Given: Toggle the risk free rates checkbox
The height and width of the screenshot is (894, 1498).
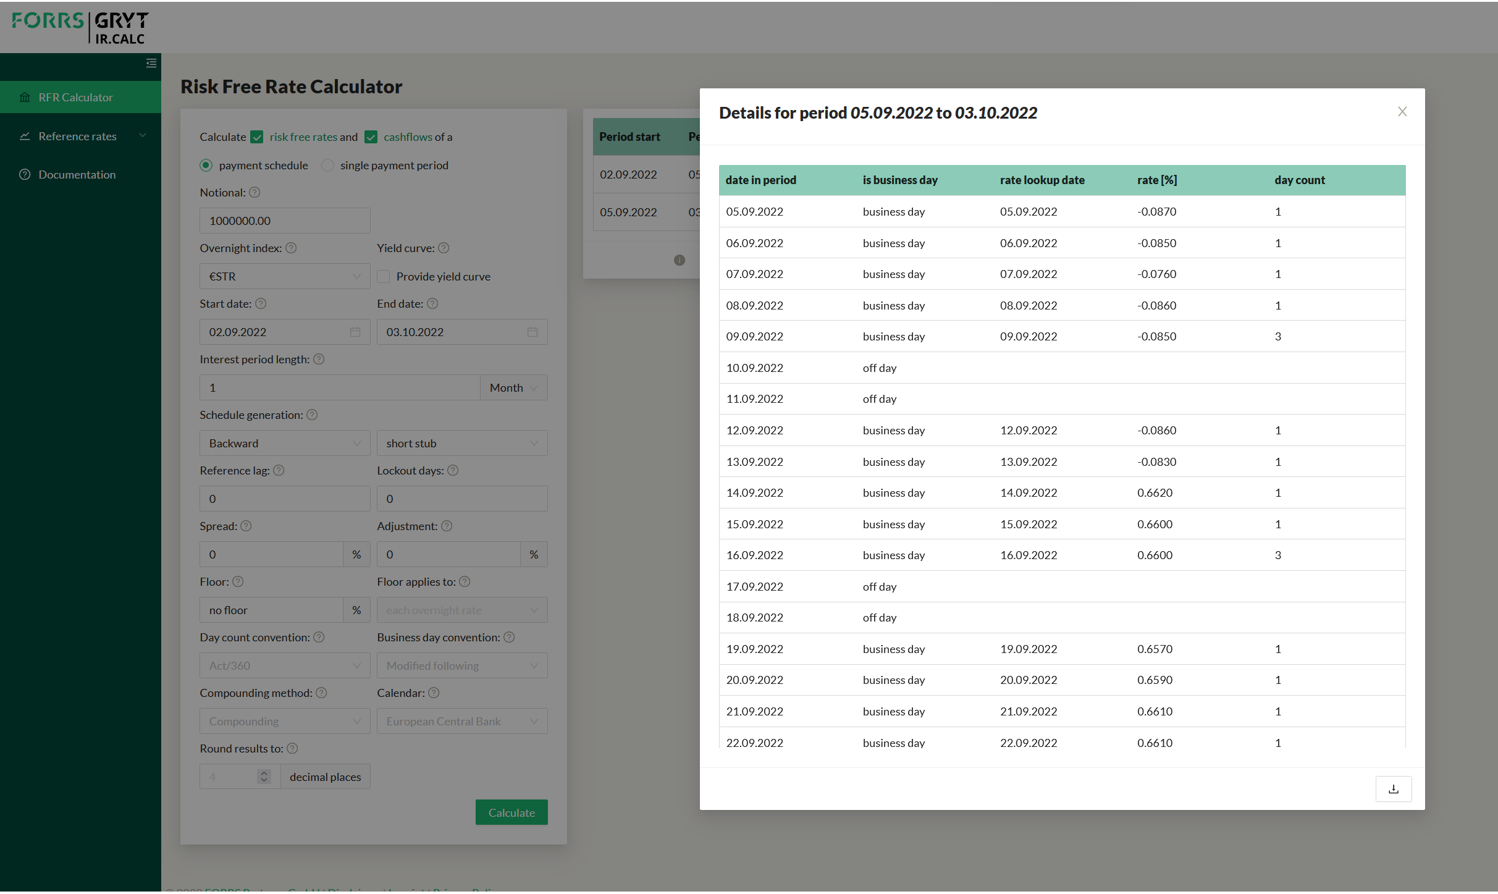Looking at the screenshot, I should tap(257, 137).
